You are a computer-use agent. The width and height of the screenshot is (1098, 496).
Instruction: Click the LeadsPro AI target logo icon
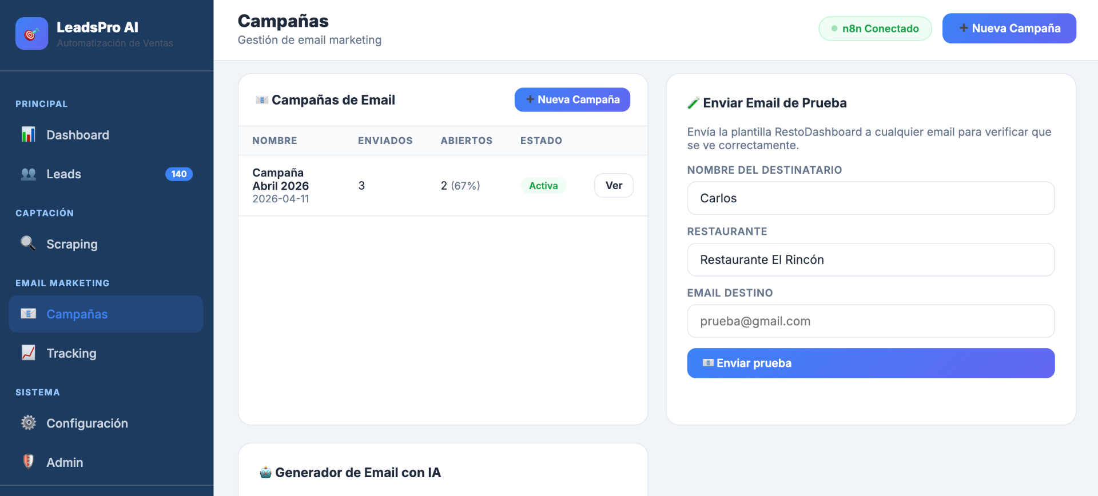click(x=31, y=34)
